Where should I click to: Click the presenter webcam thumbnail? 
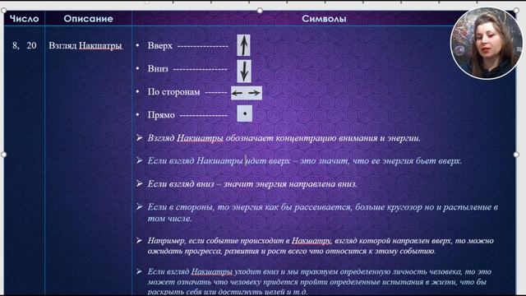tap(486, 43)
